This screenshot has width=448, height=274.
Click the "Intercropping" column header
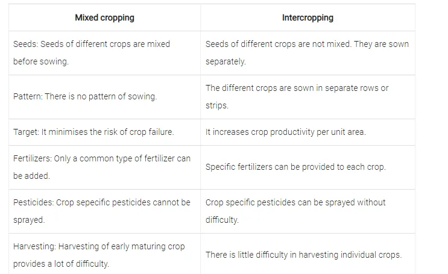click(x=308, y=17)
